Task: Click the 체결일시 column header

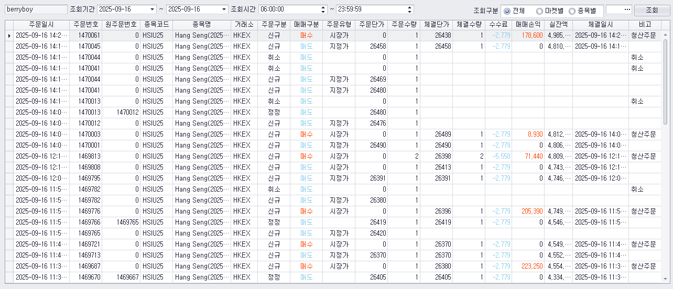Action: [601, 25]
